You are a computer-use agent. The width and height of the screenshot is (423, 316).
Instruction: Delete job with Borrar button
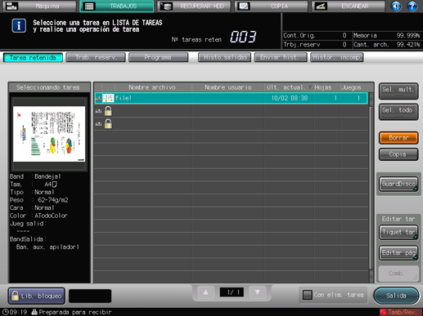(398, 138)
